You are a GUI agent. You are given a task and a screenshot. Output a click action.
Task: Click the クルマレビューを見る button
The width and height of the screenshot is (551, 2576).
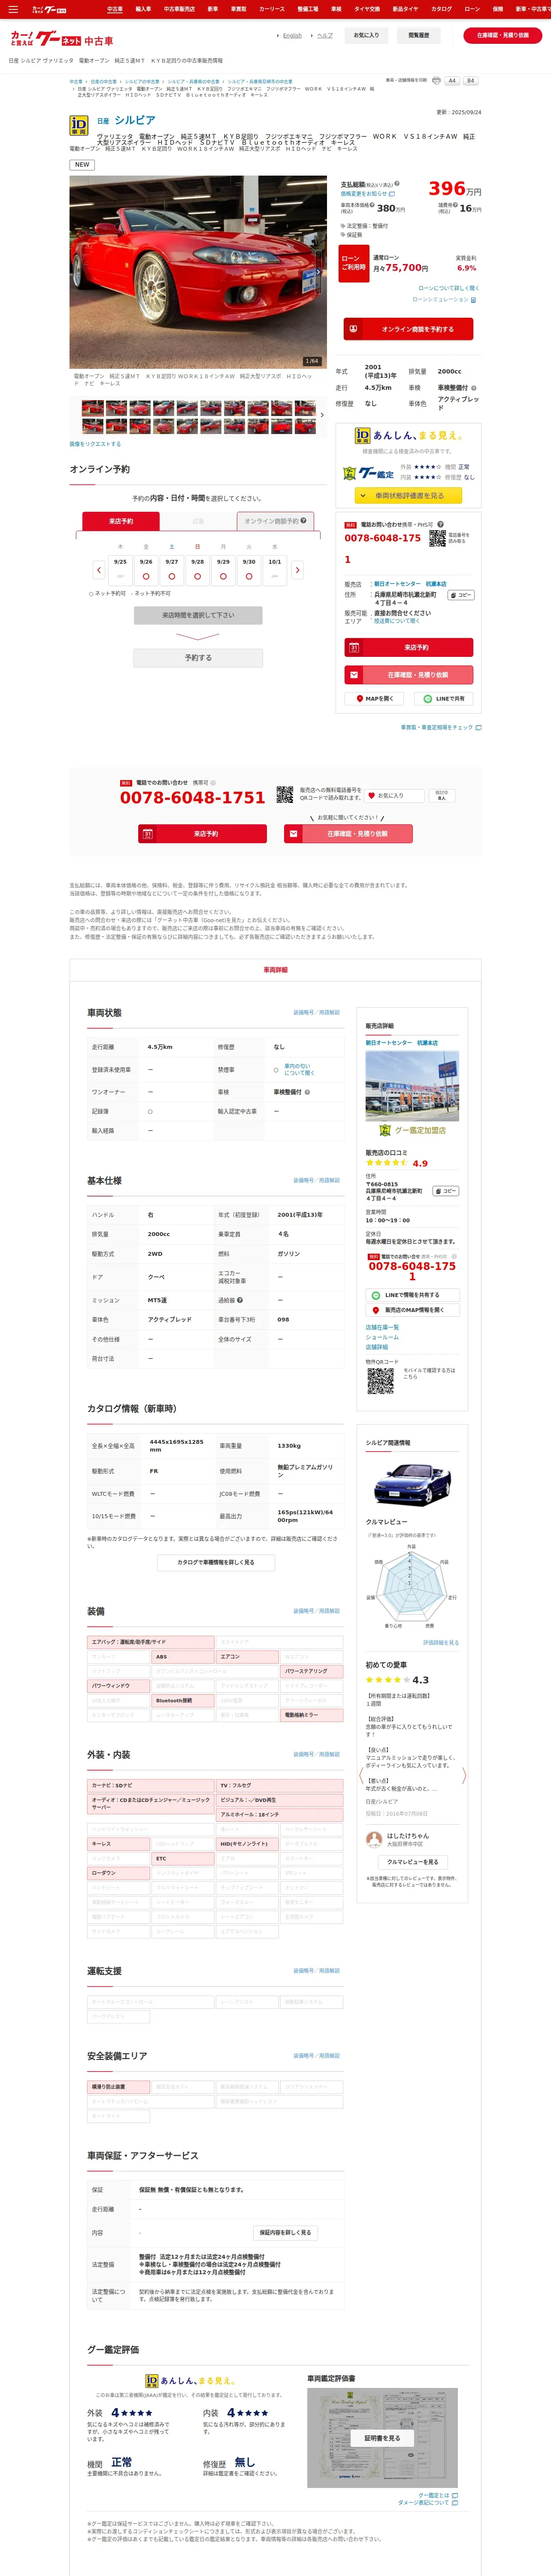point(412,1862)
